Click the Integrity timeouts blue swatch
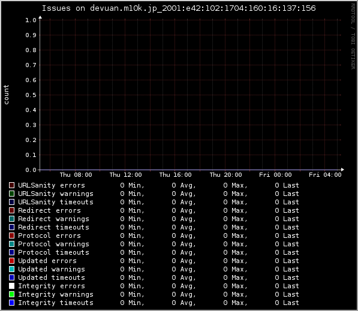 pyautogui.click(x=11, y=303)
